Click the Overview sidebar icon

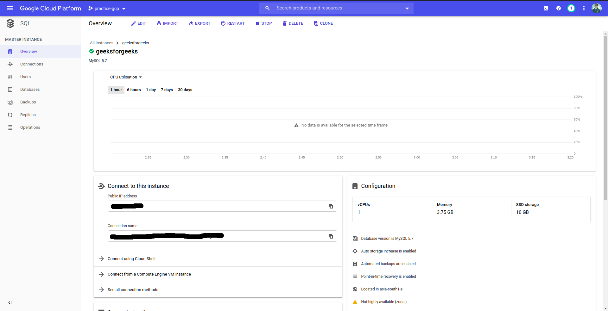[10, 52]
